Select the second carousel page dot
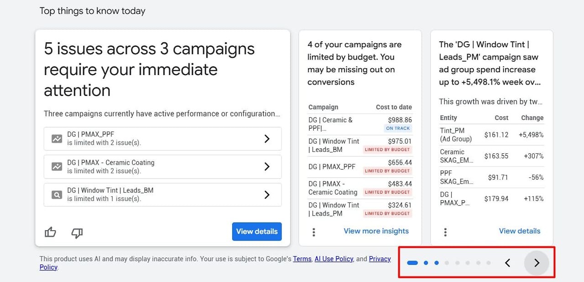 tap(426, 262)
